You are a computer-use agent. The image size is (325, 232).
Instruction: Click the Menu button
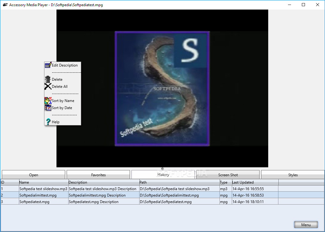pos(306,225)
